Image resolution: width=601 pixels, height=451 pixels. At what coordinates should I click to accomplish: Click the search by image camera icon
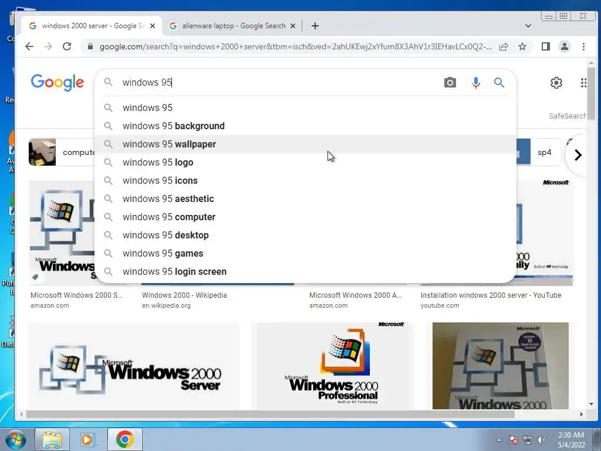click(450, 82)
